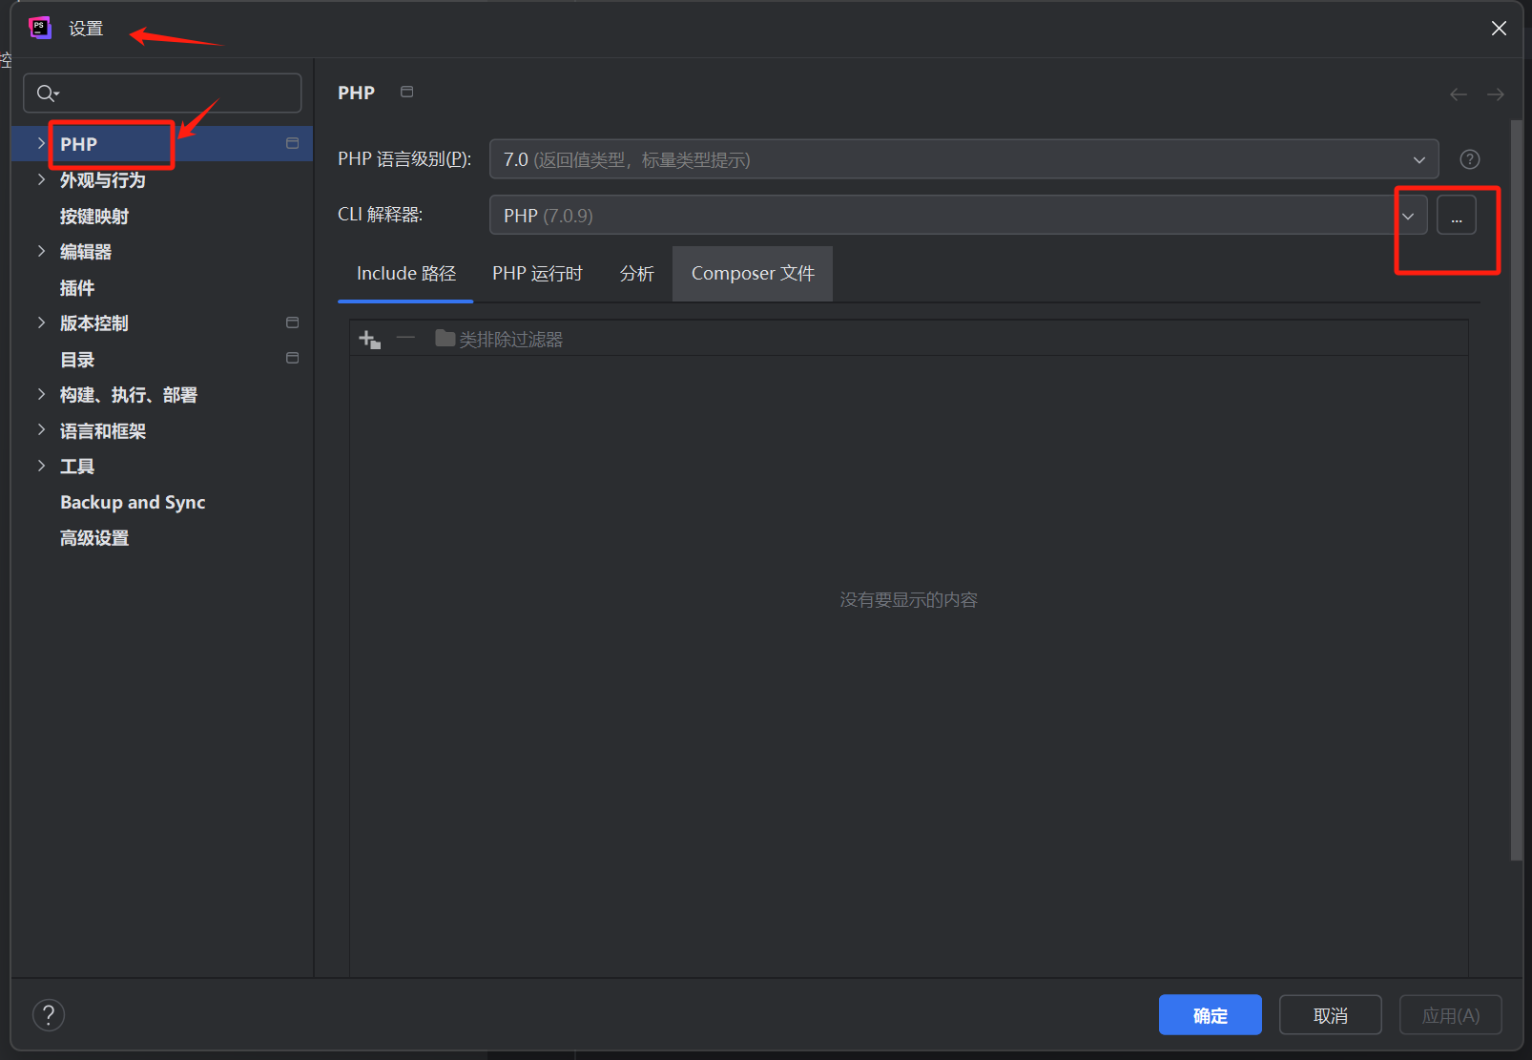Switch to the 分析 tab
This screenshot has height=1060, width=1532.
click(x=636, y=274)
